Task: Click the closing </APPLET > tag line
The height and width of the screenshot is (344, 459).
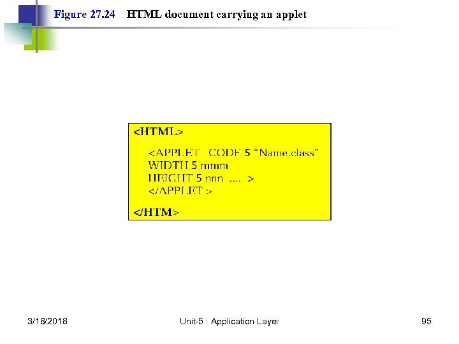Action: tap(180, 191)
